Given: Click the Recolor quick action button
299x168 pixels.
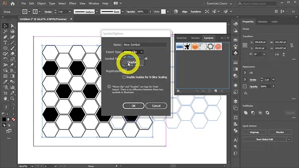Looking at the screenshot, I should tap(280, 132).
